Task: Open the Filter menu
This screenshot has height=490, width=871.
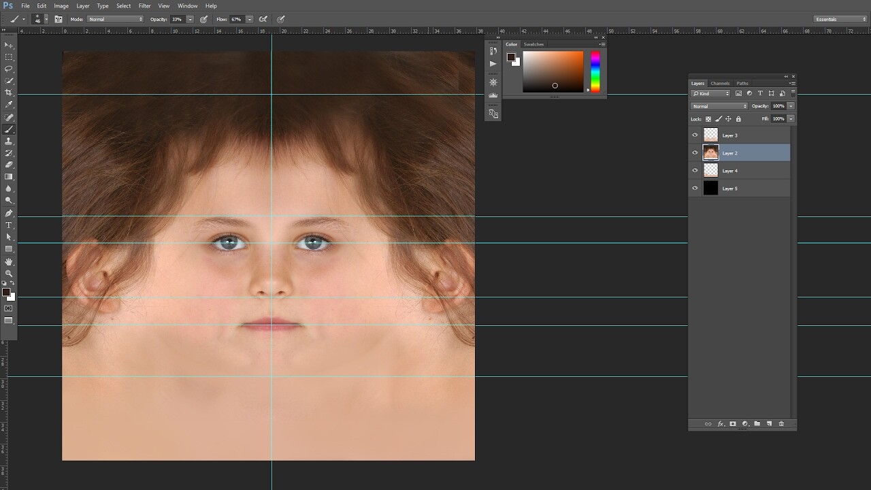Action: tap(144, 5)
